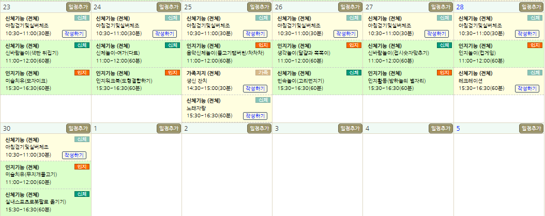The height and width of the screenshot is (216, 545).
Task: Click green 신체 tag on 신체놀이-여가(다트)
Action: (x=172, y=45)
